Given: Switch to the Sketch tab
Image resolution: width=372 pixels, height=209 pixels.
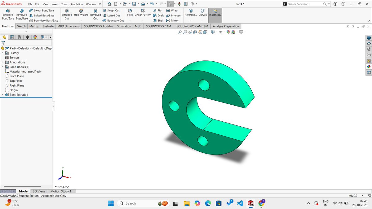Looking at the screenshot, I should [21, 26].
